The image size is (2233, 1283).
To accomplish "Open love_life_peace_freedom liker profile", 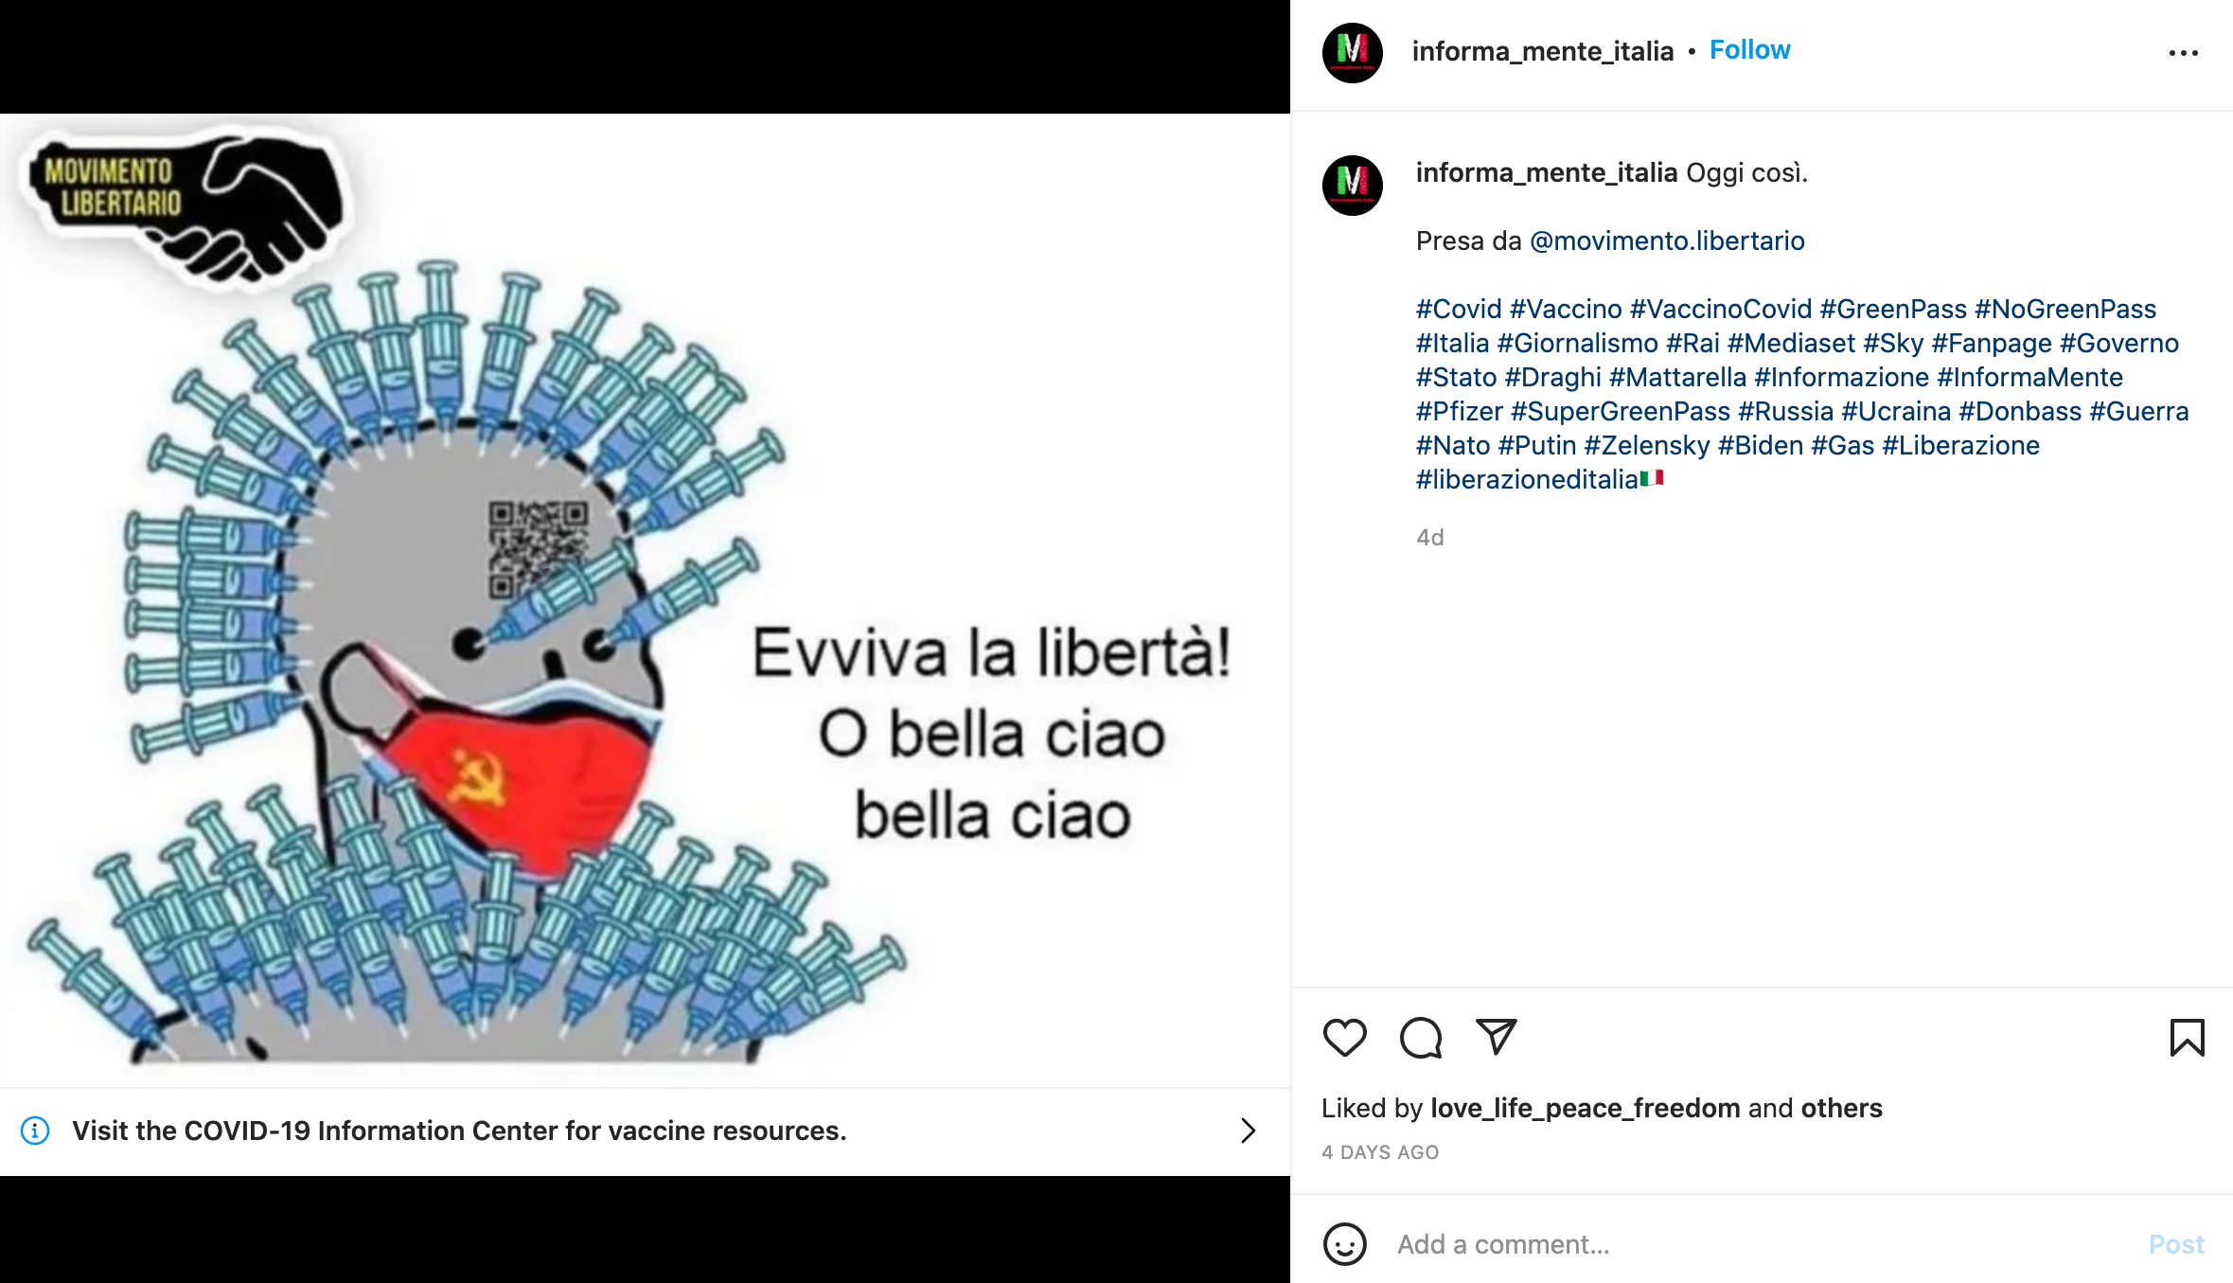I will pos(1586,1108).
